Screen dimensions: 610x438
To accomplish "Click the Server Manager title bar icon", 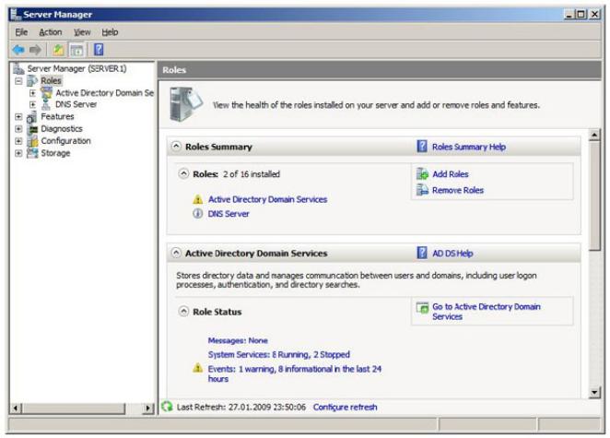I will pyautogui.click(x=16, y=15).
